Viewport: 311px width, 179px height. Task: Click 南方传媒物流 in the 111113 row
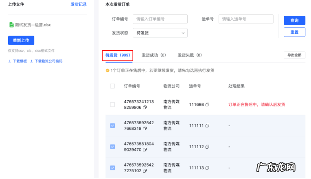click(171, 168)
